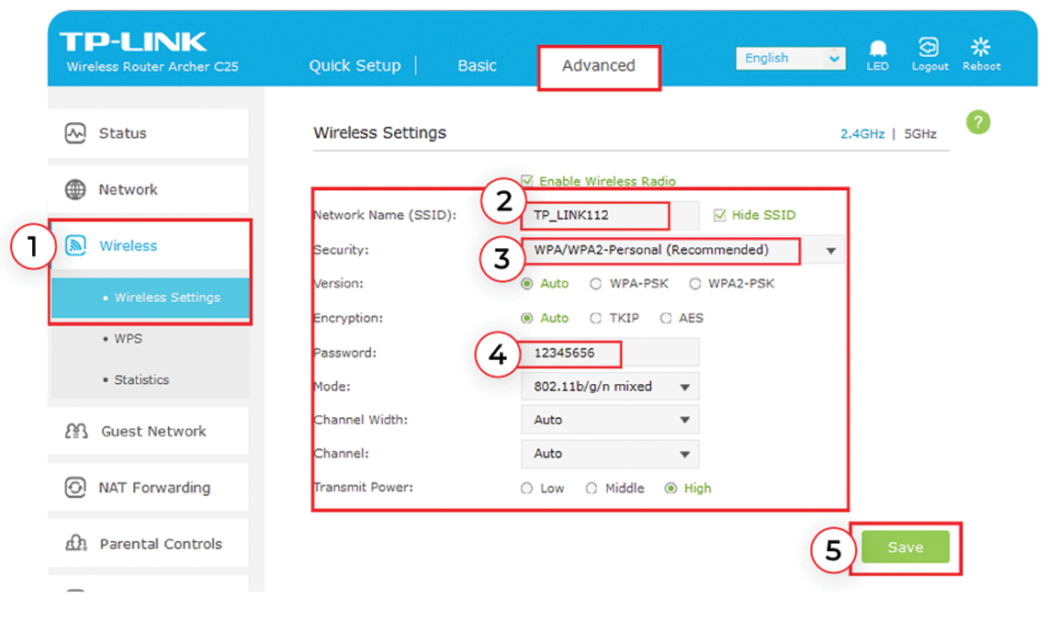1047x632 pixels.
Task: Open Wireless Settings submenu item
Action: tap(151, 298)
